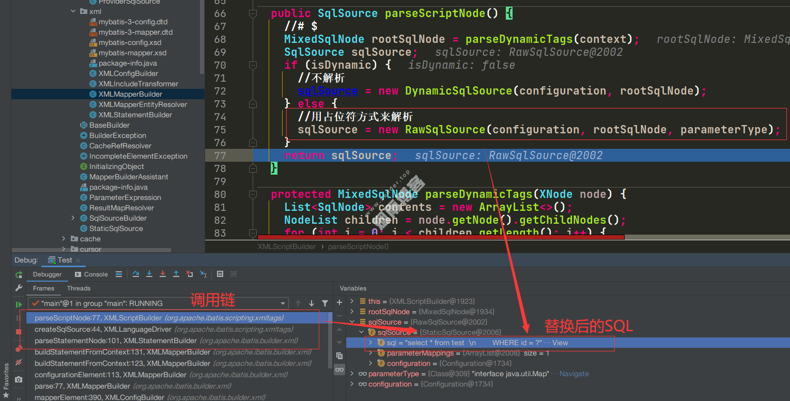Select createSqlSource:44 frame in call stack
This screenshot has width=790, height=401.
(164, 329)
